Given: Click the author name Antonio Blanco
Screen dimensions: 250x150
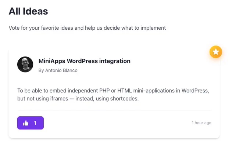Looking at the screenshot, I should [61, 70].
